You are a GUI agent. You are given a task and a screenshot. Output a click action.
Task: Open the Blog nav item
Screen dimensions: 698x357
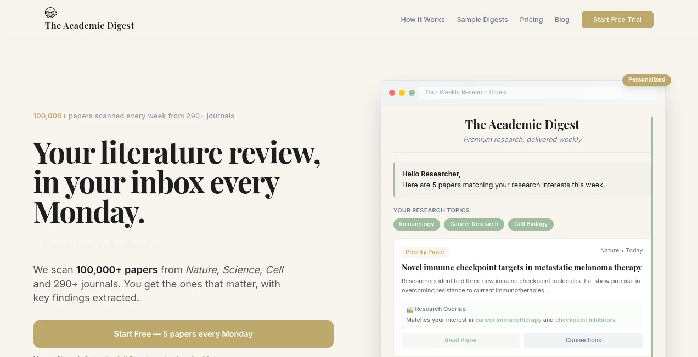pos(562,20)
